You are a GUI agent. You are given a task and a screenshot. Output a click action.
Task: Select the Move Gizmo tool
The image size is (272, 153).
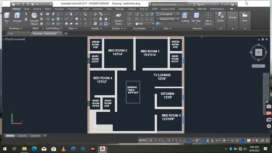208,19
